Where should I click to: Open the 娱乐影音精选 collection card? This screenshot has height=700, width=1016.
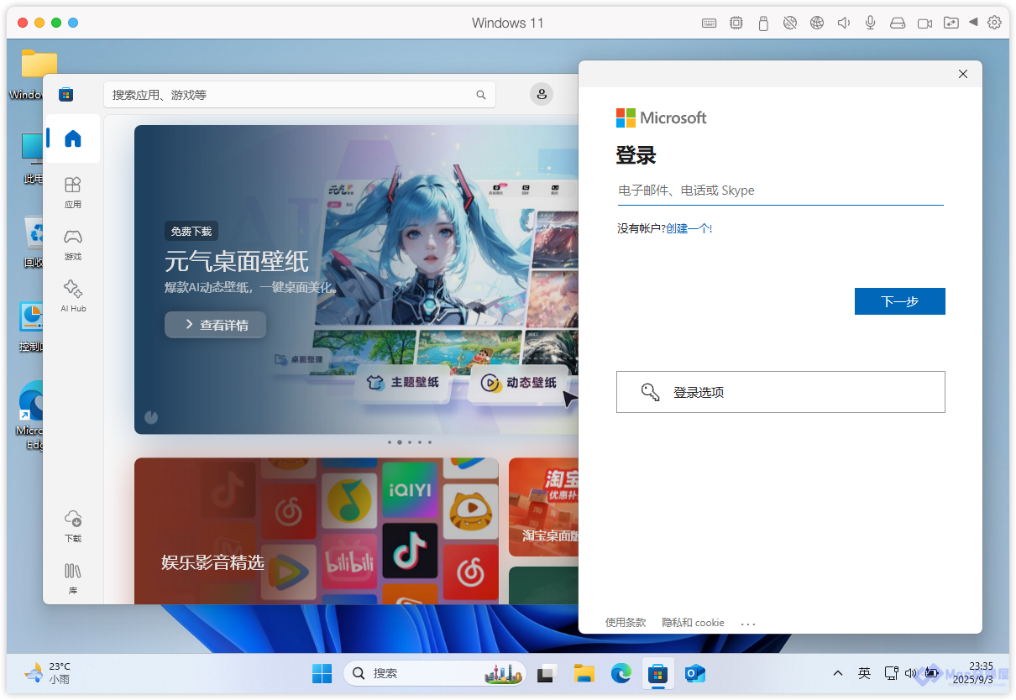click(316, 530)
